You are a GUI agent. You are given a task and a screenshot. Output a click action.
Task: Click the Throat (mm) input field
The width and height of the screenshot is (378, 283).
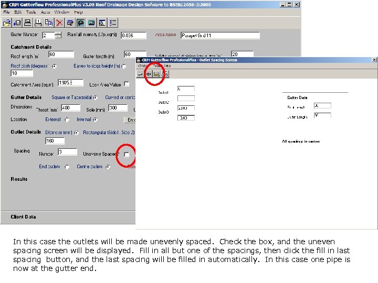pyautogui.click(x=71, y=108)
